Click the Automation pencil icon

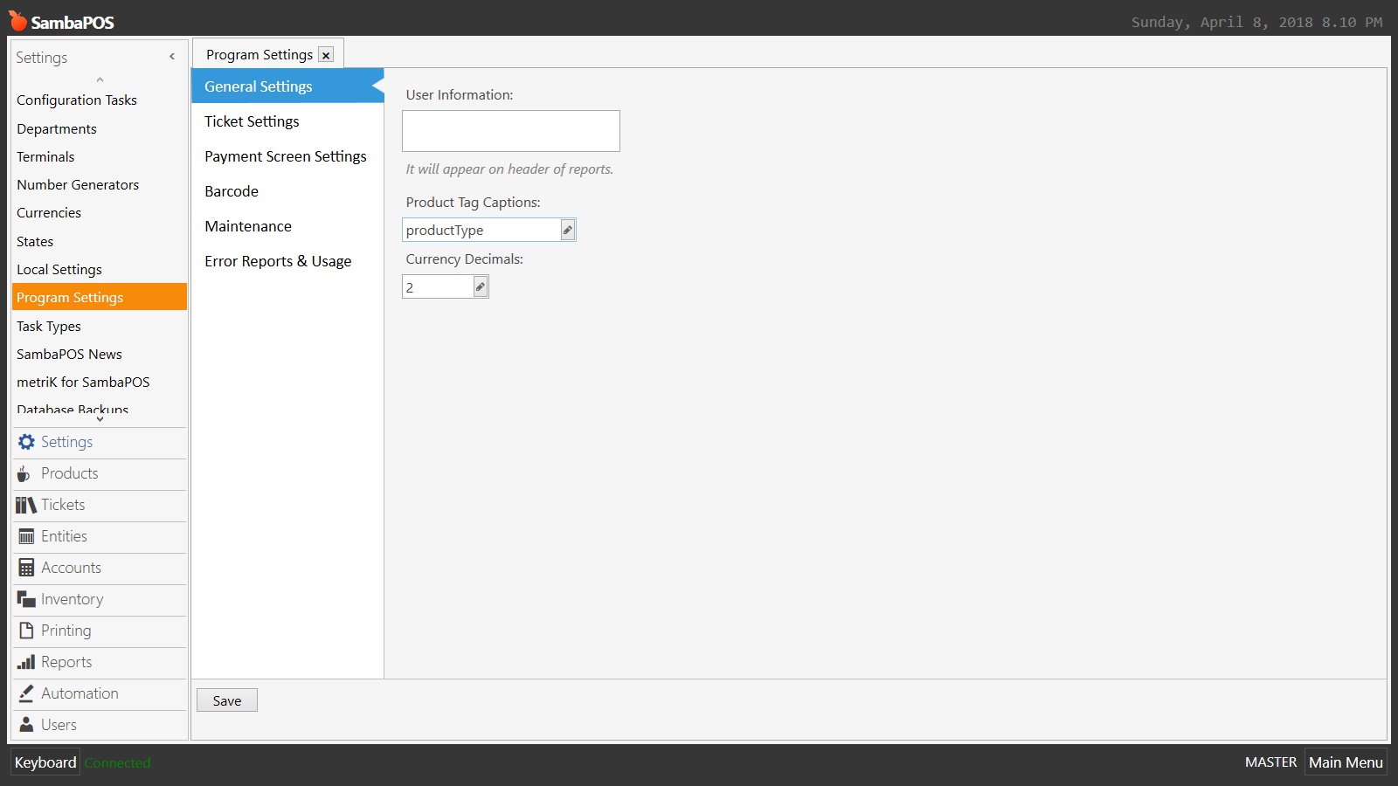click(x=26, y=693)
